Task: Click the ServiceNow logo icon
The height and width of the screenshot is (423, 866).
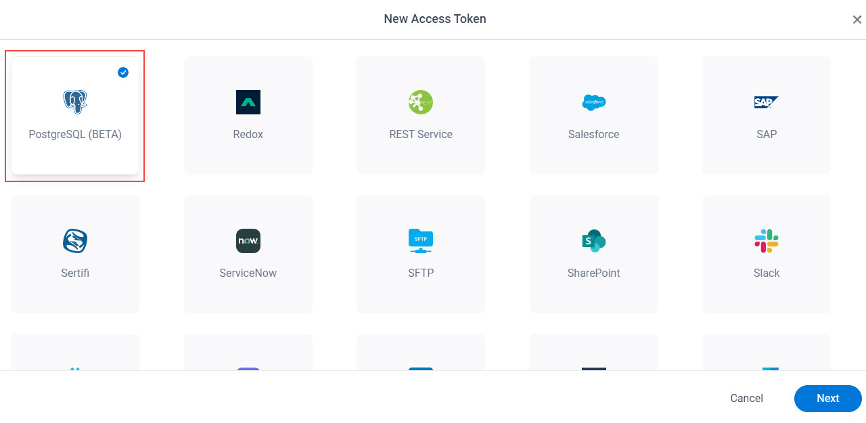Action: 248,241
